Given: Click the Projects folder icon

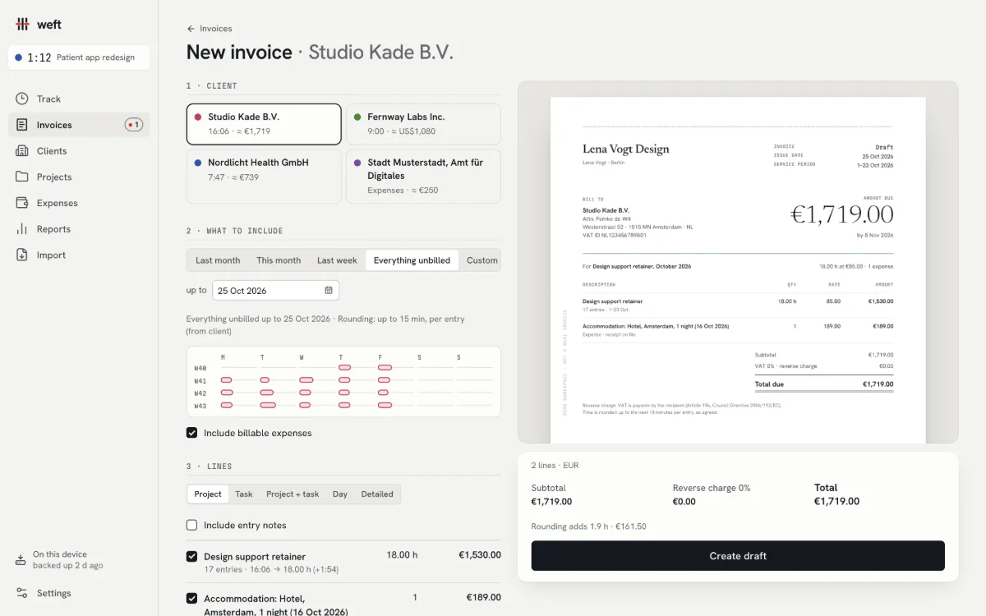Looking at the screenshot, I should tap(22, 177).
